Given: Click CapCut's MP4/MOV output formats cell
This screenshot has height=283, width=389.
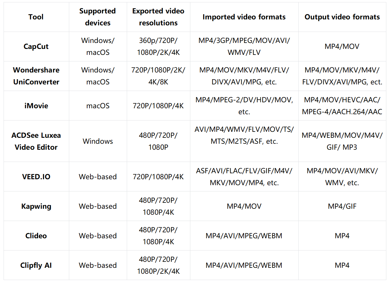Looking at the screenshot, I should 342,47.
